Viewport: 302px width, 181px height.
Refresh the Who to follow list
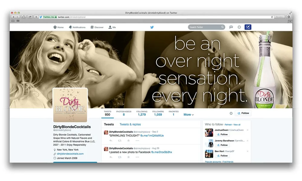228,125
